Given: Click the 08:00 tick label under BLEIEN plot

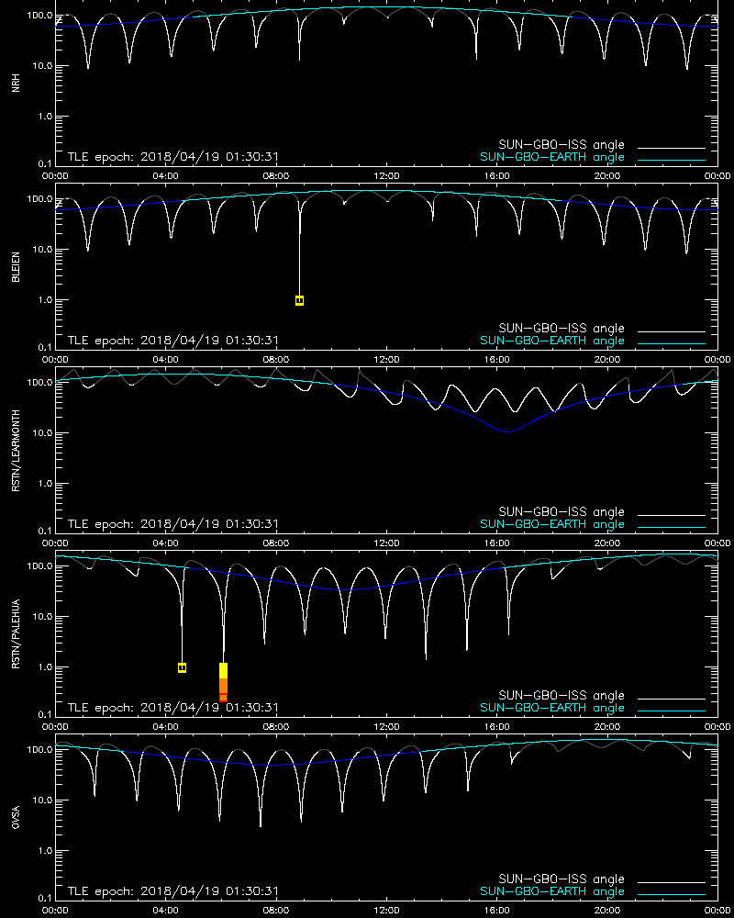Looking at the screenshot, I should pos(275,360).
